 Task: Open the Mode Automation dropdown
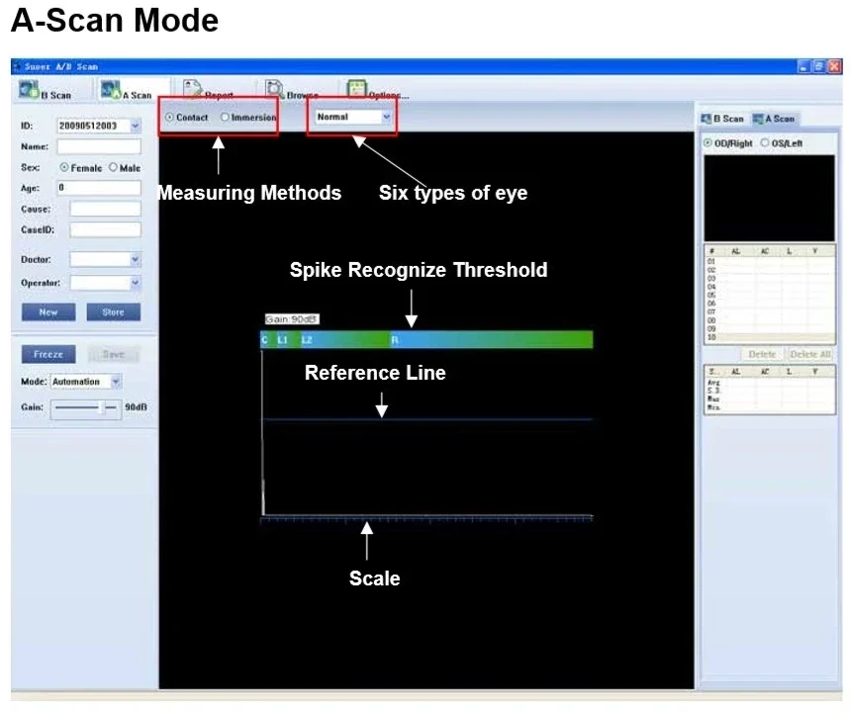point(116,382)
